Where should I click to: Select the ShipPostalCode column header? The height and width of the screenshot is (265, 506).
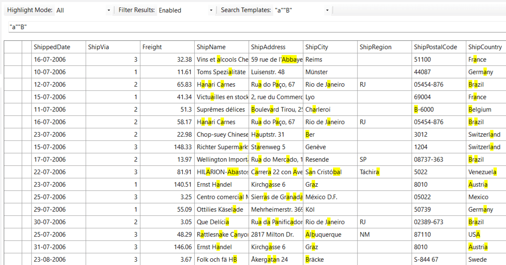point(438,47)
